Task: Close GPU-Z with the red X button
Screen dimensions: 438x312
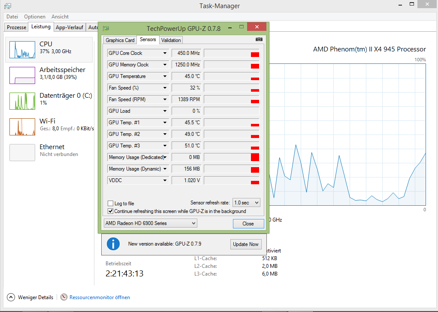Action: 257,27
